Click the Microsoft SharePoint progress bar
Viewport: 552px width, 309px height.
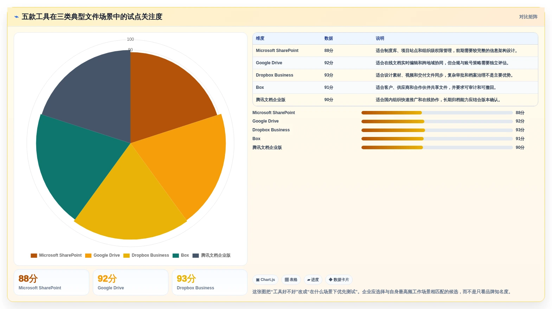coord(437,113)
